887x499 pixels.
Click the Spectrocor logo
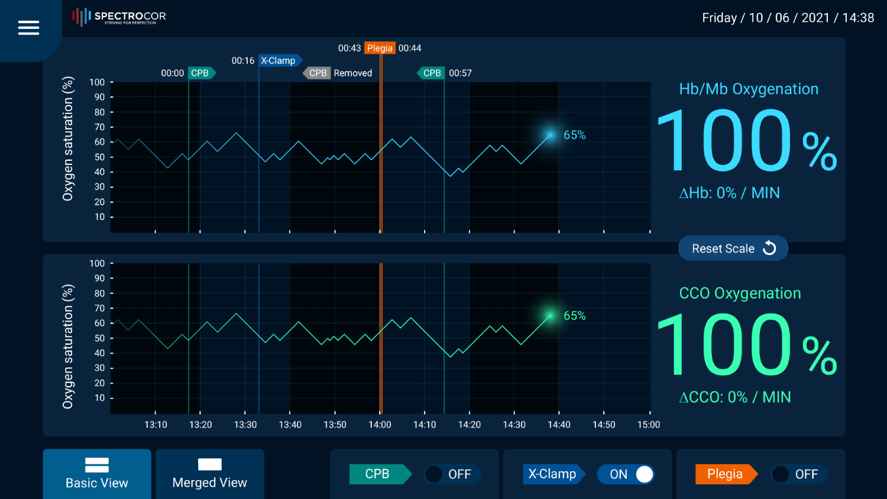(119, 17)
